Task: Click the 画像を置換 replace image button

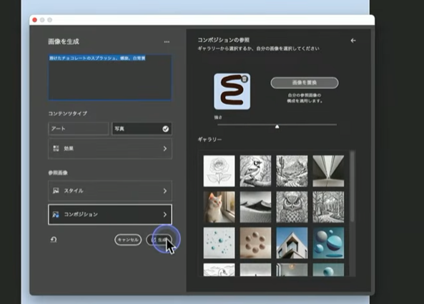Action: (x=305, y=83)
